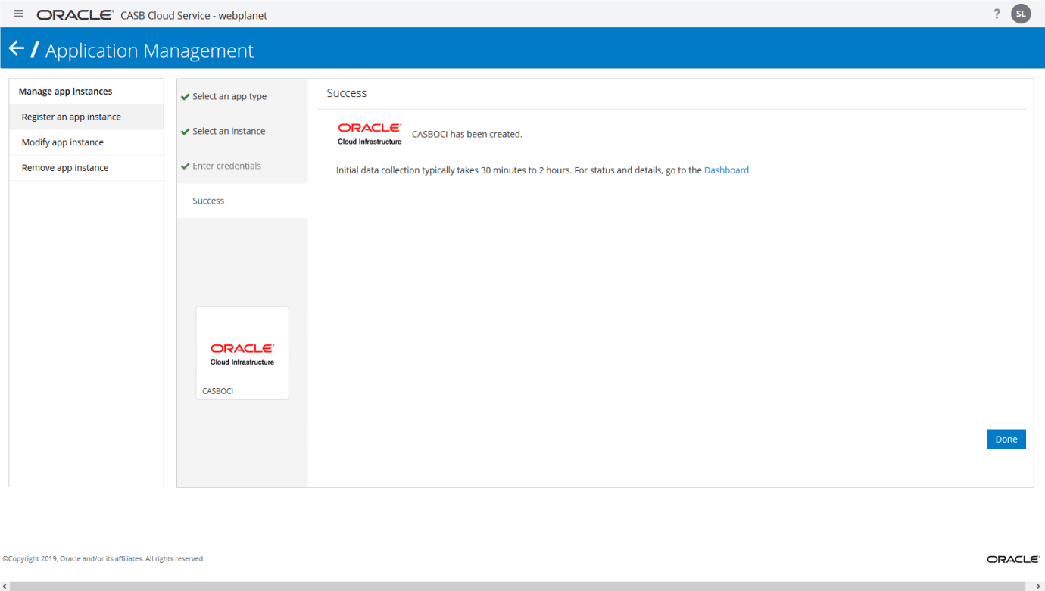Follow the Dashboard link
Screen dimensions: 1045x591
pos(726,170)
